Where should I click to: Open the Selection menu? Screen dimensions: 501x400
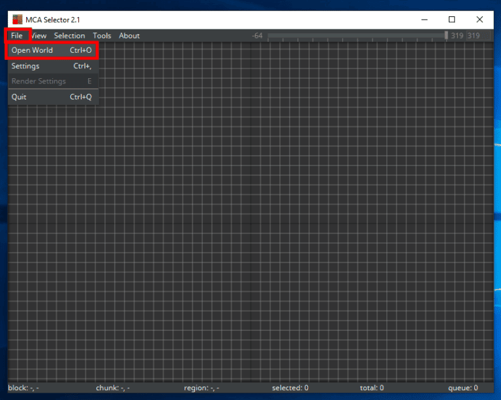(x=69, y=36)
